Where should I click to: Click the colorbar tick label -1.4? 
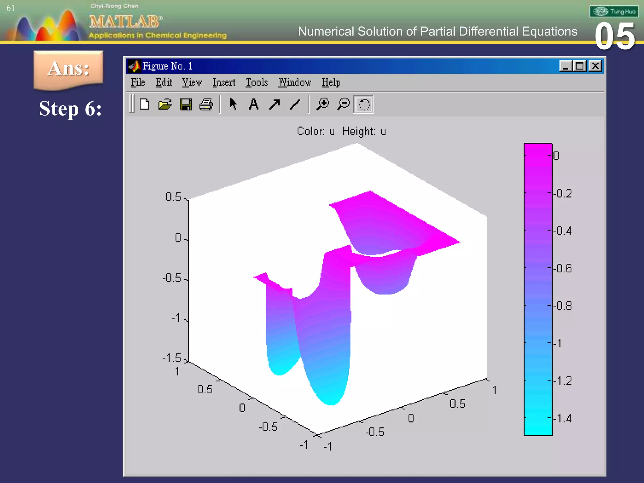(x=563, y=419)
